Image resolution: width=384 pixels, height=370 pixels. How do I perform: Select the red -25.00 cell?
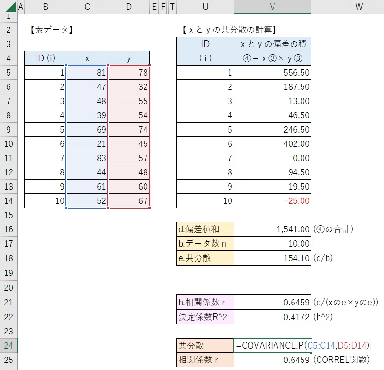[273, 200]
